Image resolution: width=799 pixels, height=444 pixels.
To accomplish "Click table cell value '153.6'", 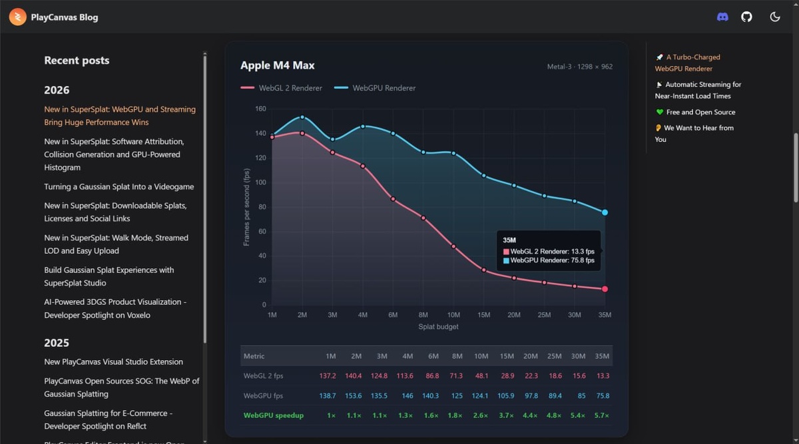I will point(353,395).
